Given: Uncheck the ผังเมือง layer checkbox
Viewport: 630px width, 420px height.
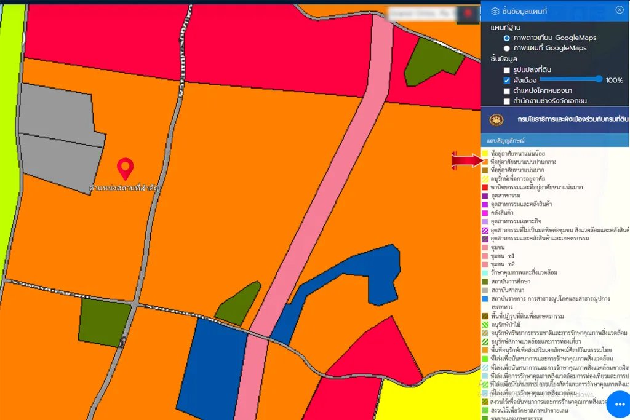Looking at the screenshot, I should click(507, 81).
